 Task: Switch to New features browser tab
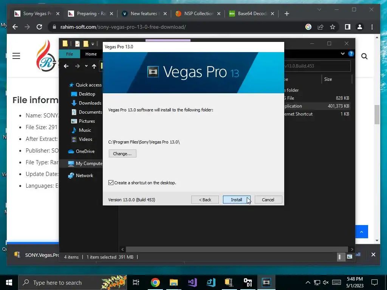tap(145, 14)
